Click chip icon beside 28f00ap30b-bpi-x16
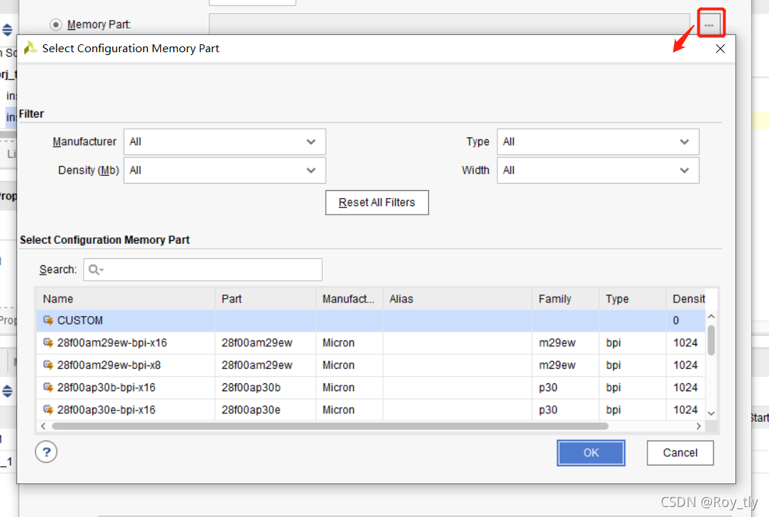This screenshot has width=769, height=517. coord(48,387)
